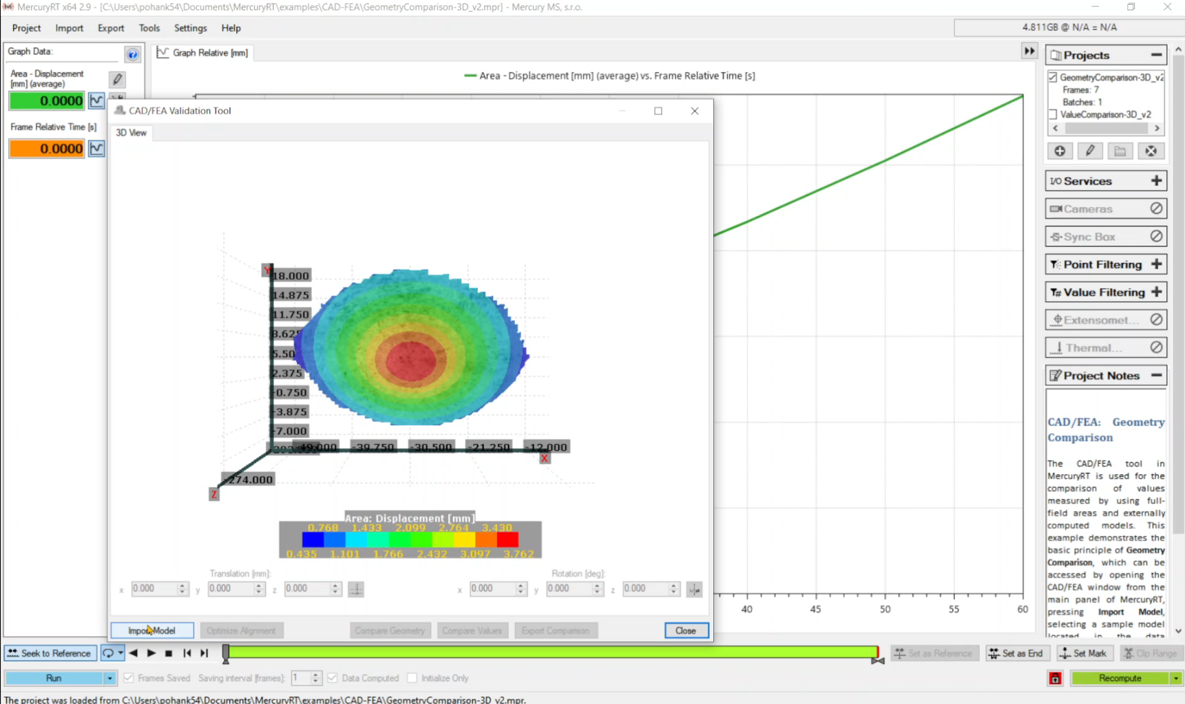
Task: Uncheck GeometryComparison-3D_v2 project checkbox
Action: [1053, 77]
